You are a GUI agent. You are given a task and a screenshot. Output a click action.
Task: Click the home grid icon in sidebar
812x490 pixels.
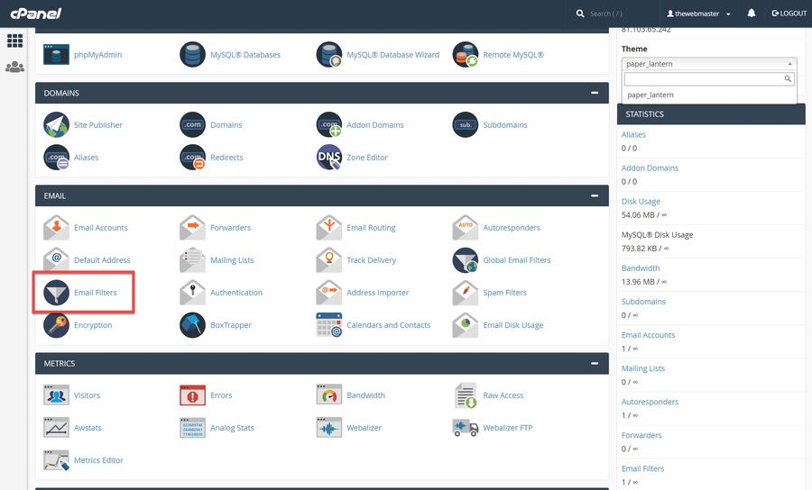[x=14, y=41]
